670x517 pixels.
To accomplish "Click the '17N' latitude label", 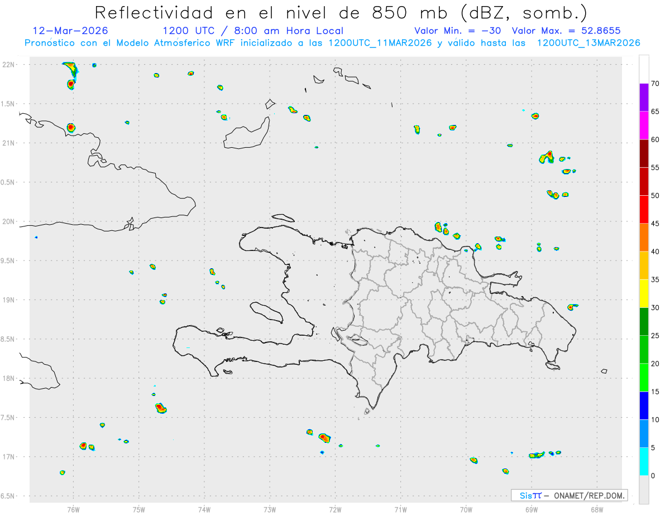I will 9,457.
